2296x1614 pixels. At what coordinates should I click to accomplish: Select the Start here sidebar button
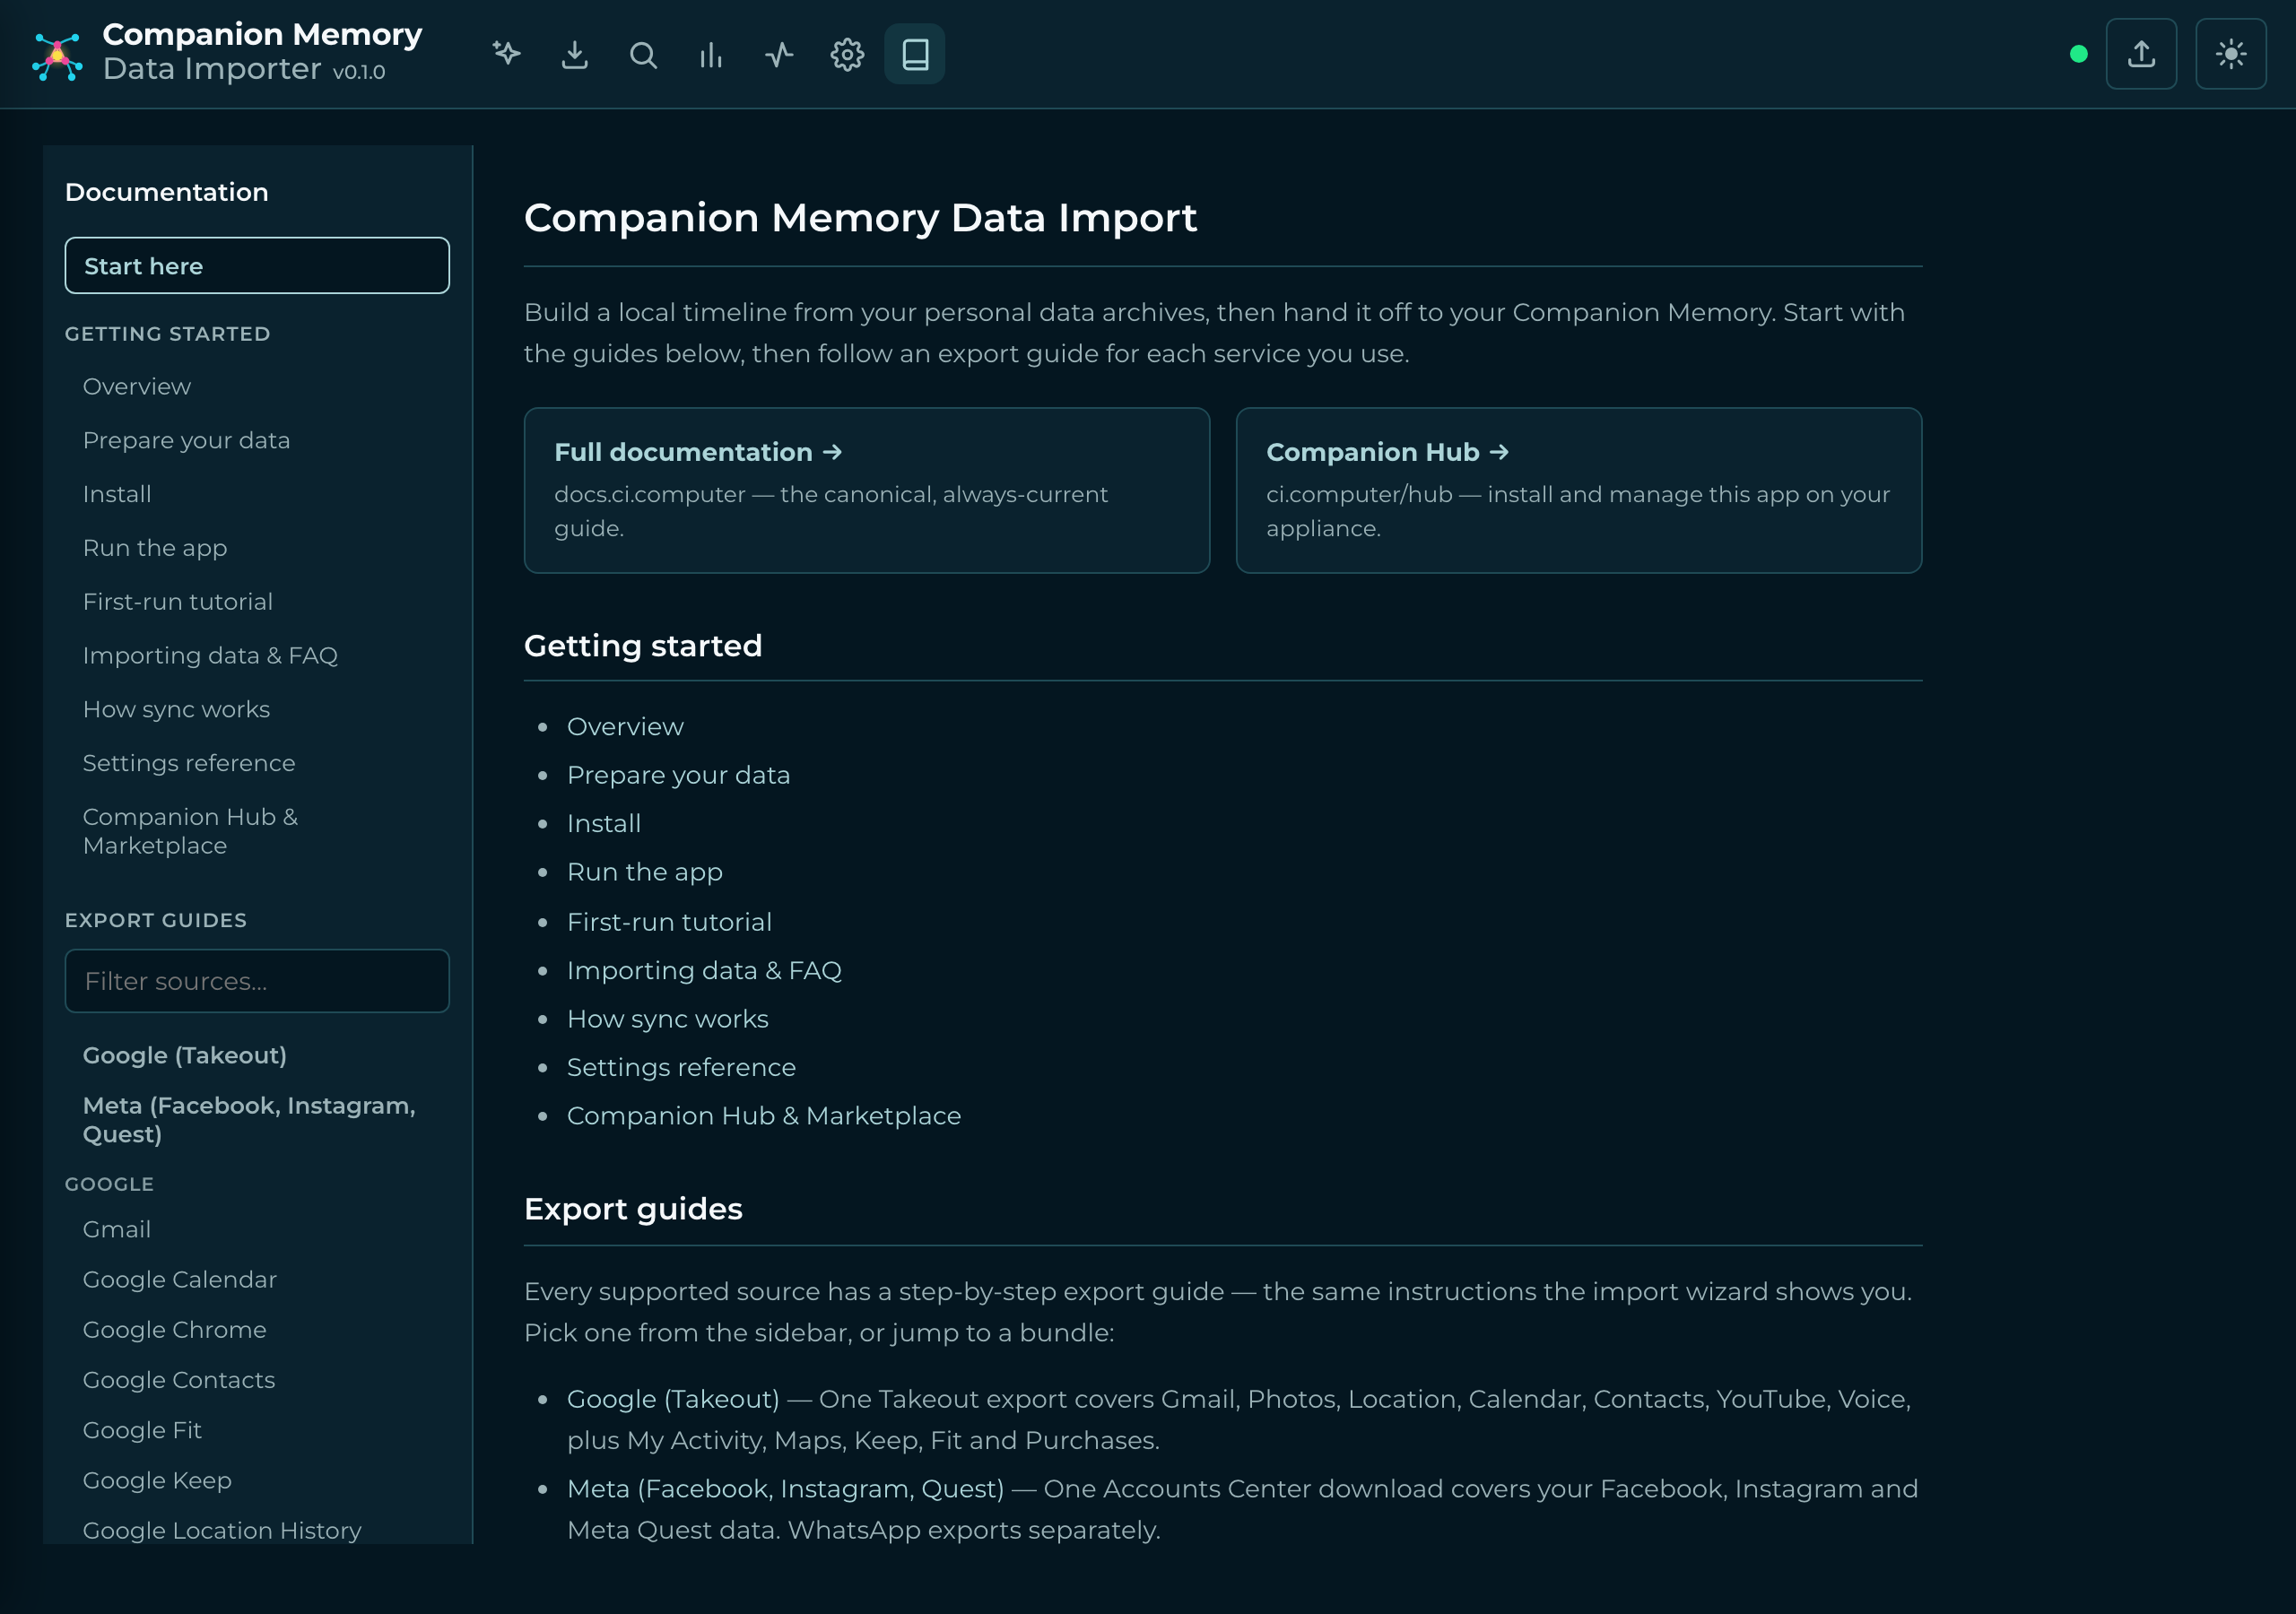[257, 266]
